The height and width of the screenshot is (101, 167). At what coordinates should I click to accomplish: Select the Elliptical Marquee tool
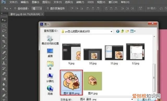click(4, 26)
